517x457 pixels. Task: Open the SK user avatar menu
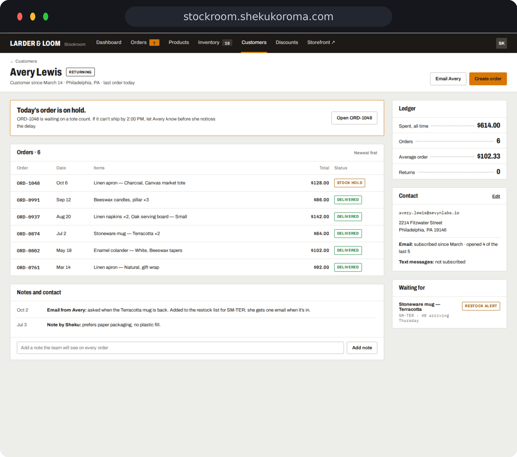click(x=501, y=43)
